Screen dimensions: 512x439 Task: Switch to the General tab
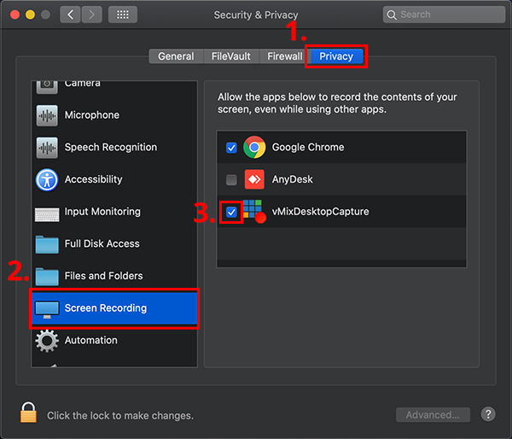176,56
